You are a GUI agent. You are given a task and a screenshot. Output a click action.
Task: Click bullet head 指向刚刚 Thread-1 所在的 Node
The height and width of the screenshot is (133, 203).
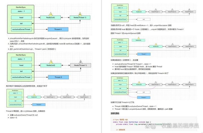point(138,67)
